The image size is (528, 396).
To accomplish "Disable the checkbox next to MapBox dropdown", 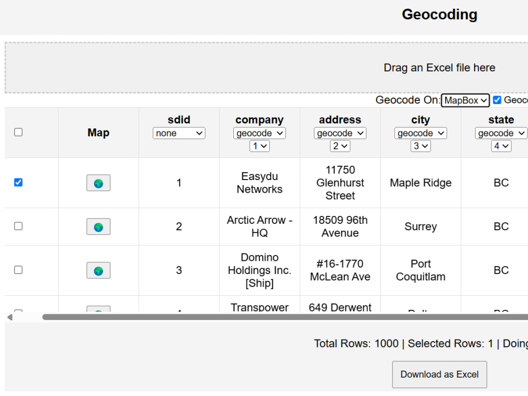I will pyautogui.click(x=497, y=100).
